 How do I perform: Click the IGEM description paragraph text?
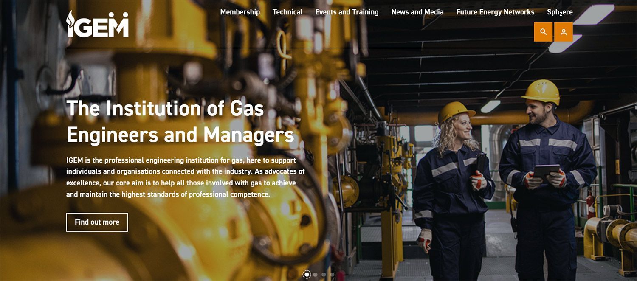(x=186, y=177)
